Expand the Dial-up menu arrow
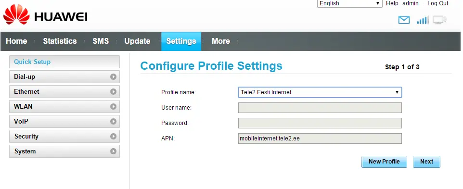 point(113,76)
